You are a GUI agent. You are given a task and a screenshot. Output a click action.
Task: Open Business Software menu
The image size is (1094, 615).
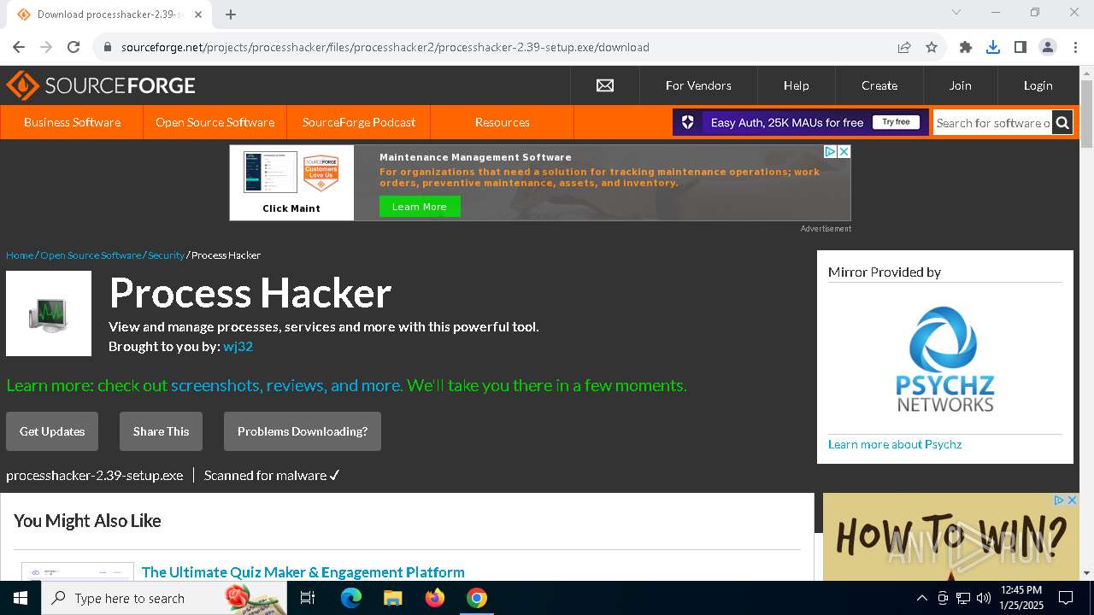(x=72, y=122)
